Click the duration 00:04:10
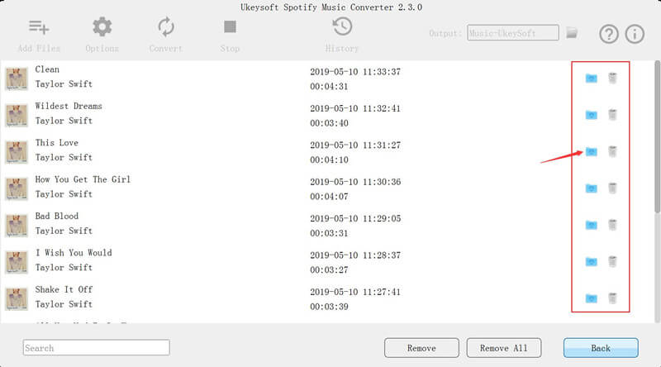Image resolution: width=661 pixels, height=367 pixels. [329, 160]
